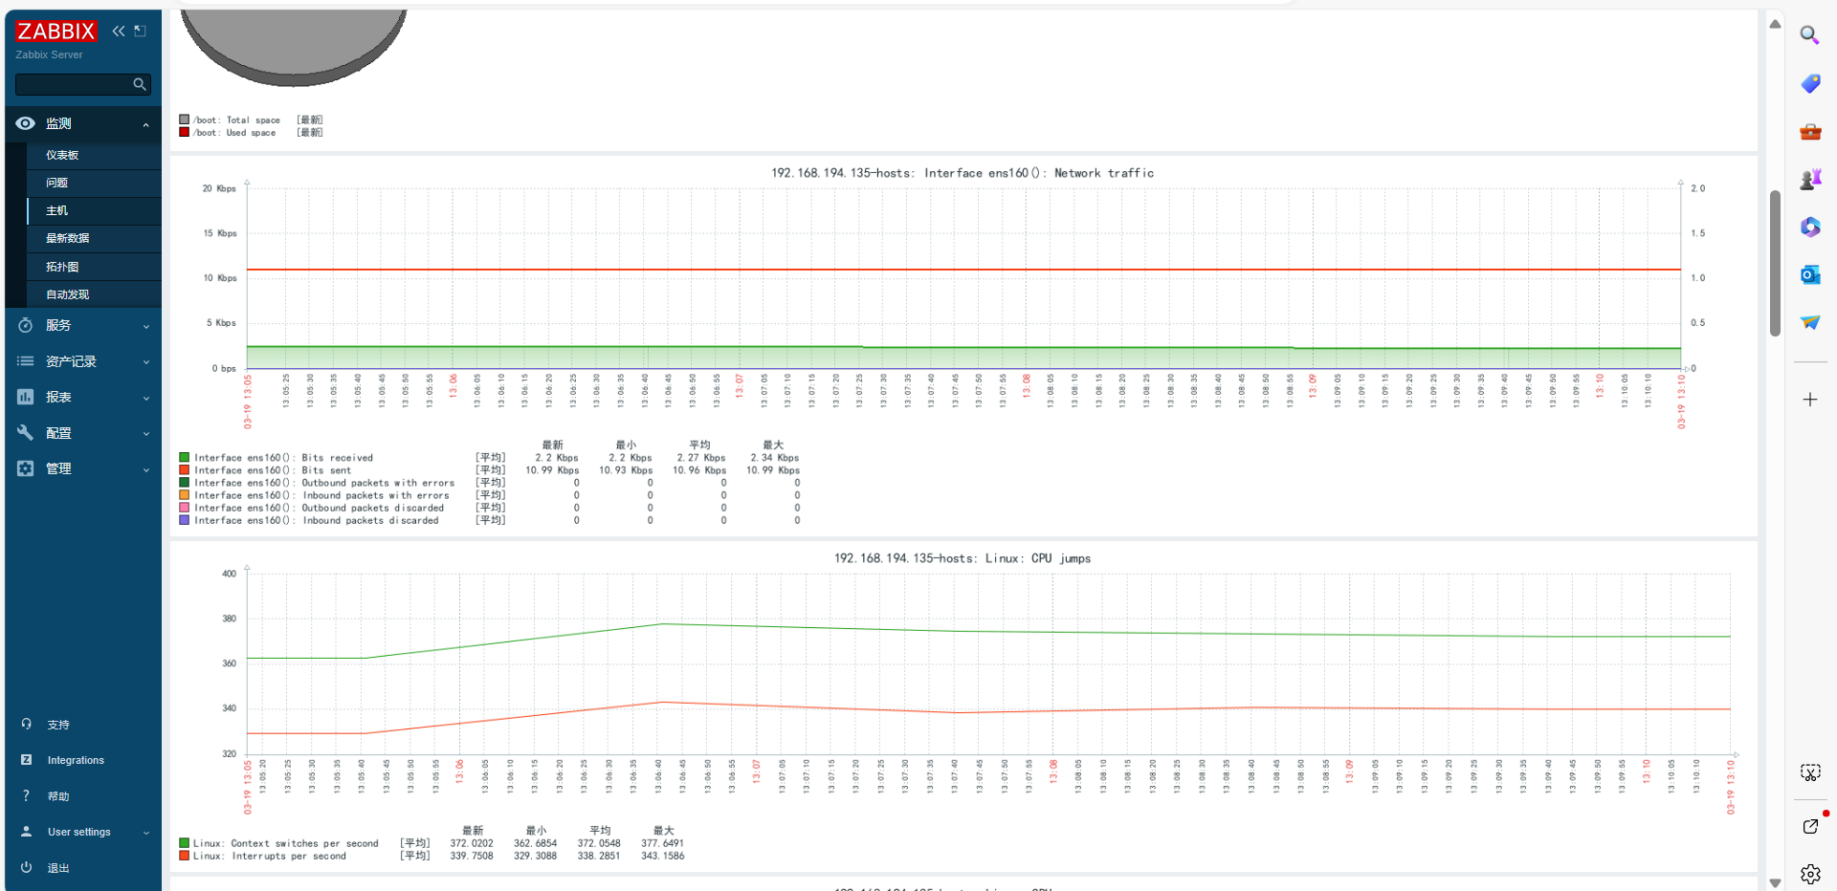This screenshot has width=1837, height=891.
Task: Open the chess games icon in browser sidebar
Action: (1809, 179)
